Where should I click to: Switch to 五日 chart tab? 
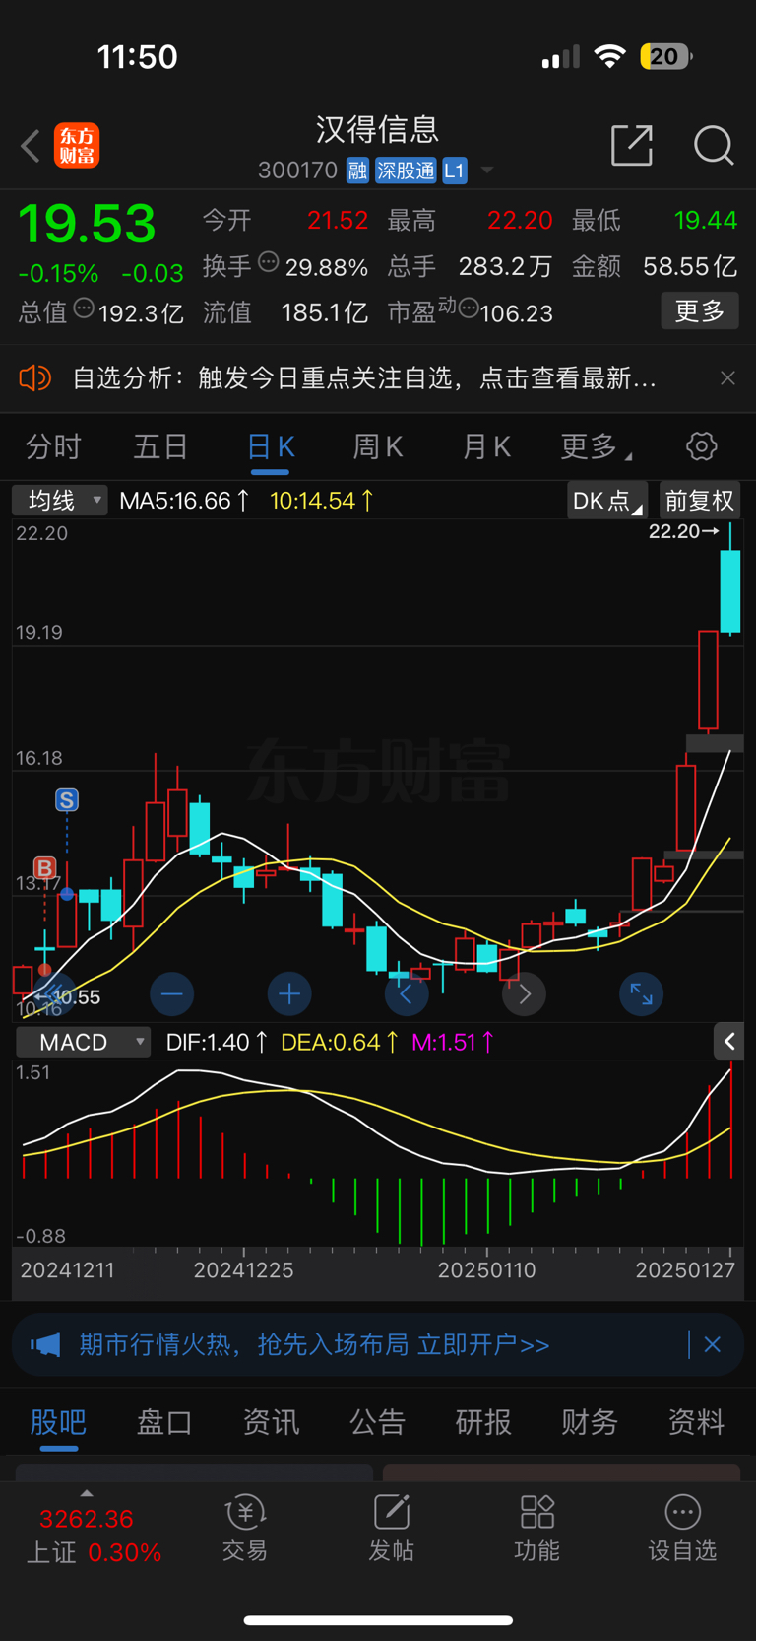(160, 447)
